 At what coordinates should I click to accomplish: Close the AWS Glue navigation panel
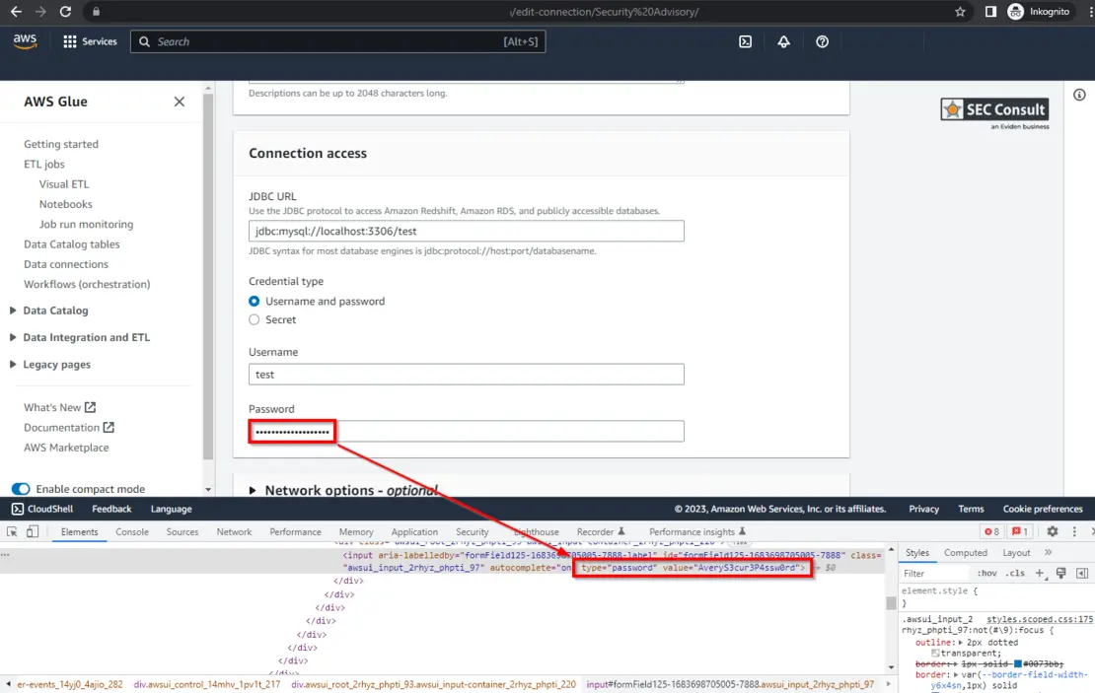pyautogui.click(x=180, y=102)
